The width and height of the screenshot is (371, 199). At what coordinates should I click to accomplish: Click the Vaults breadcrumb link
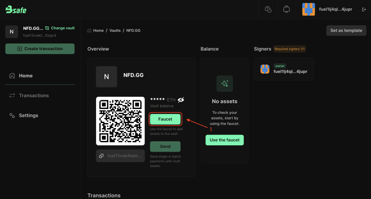[115, 31]
